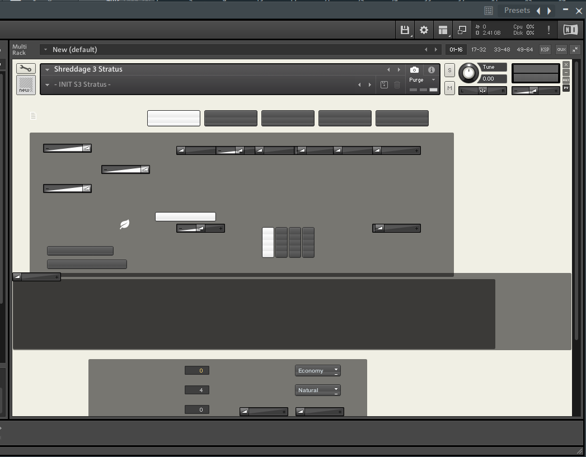This screenshot has height=457, width=586.
Task: Expand the INIT S3 Stratus snapshot dropdown arrow
Action: point(48,85)
